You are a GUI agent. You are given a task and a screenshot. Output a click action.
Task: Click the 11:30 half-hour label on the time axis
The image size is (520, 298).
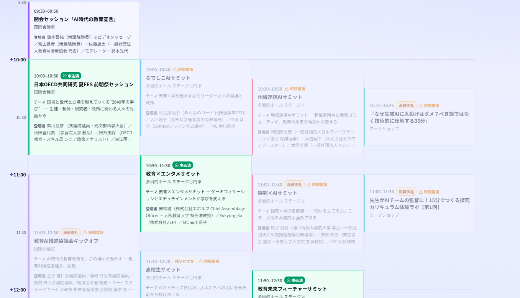(x=21, y=232)
